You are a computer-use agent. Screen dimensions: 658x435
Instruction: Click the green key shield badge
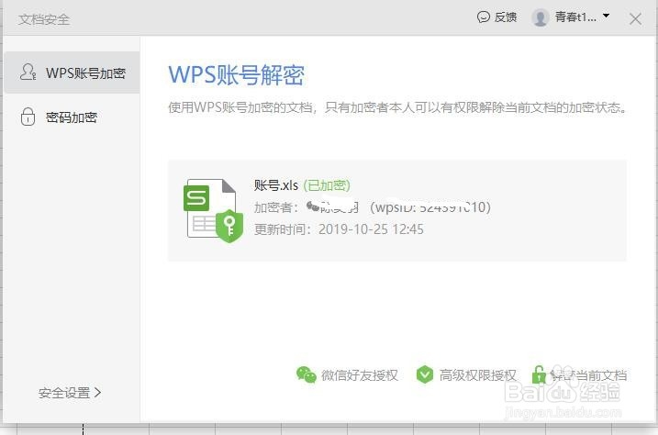[x=229, y=226]
